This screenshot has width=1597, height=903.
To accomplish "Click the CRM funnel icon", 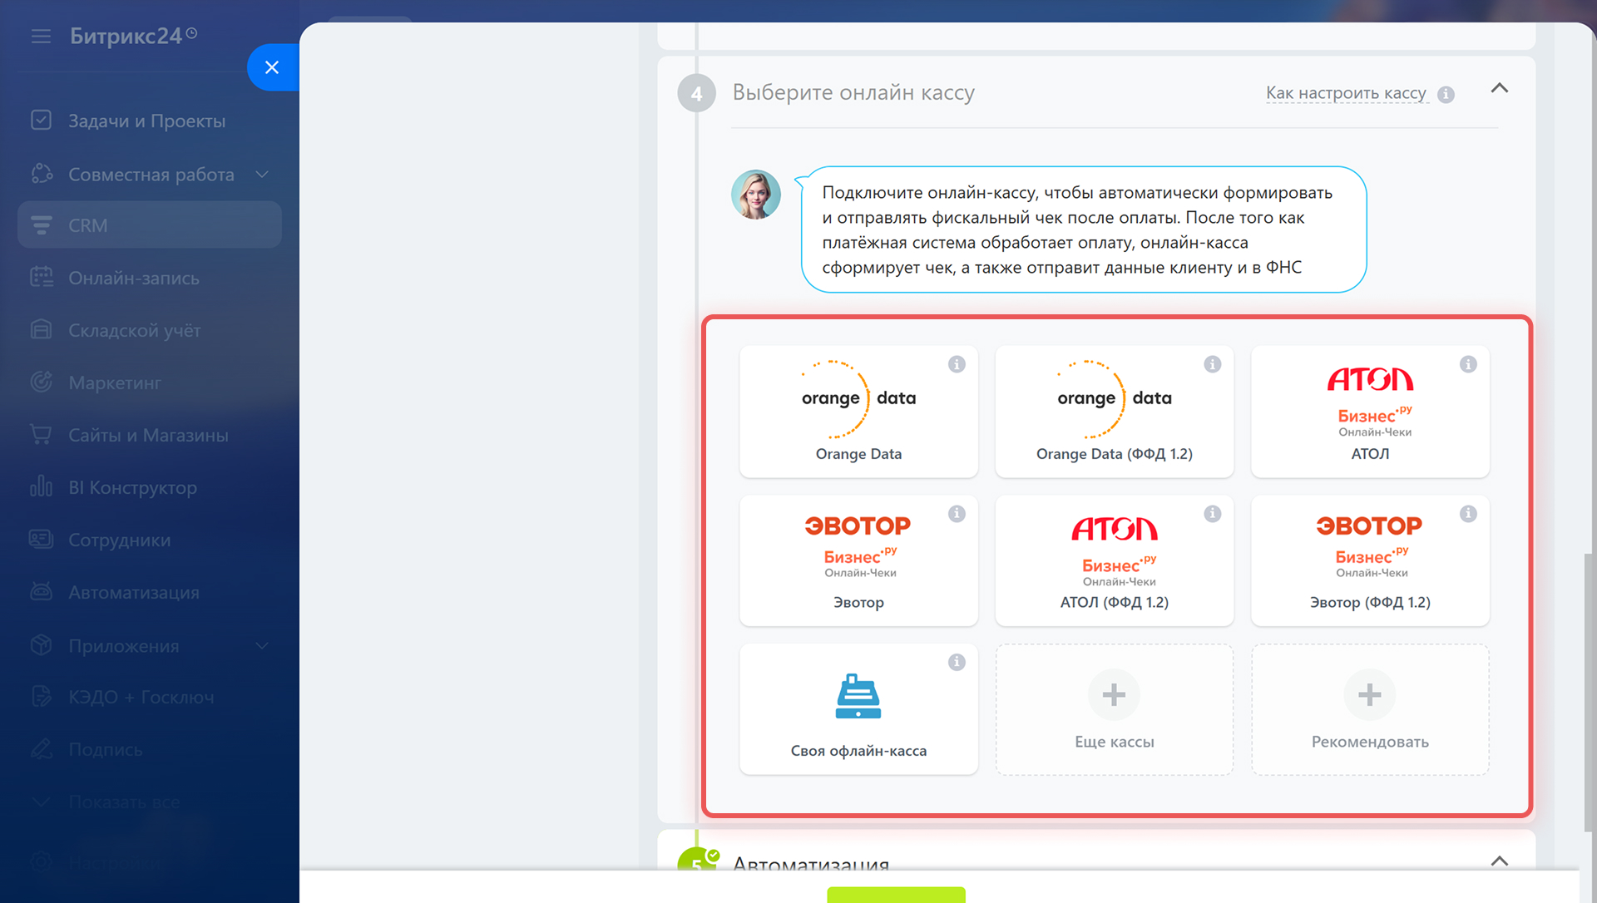I will pyautogui.click(x=41, y=225).
